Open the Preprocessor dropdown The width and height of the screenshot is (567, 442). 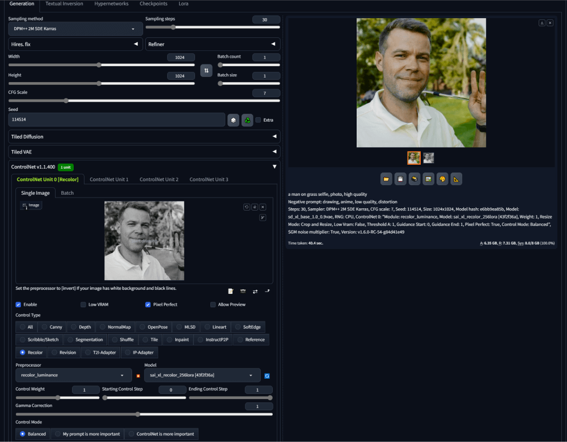coord(73,375)
